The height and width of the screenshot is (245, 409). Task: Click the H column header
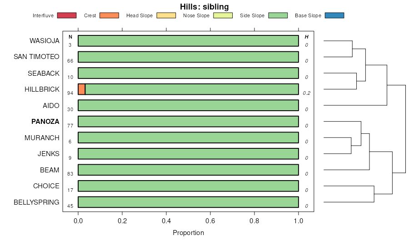click(x=307, y=37)
